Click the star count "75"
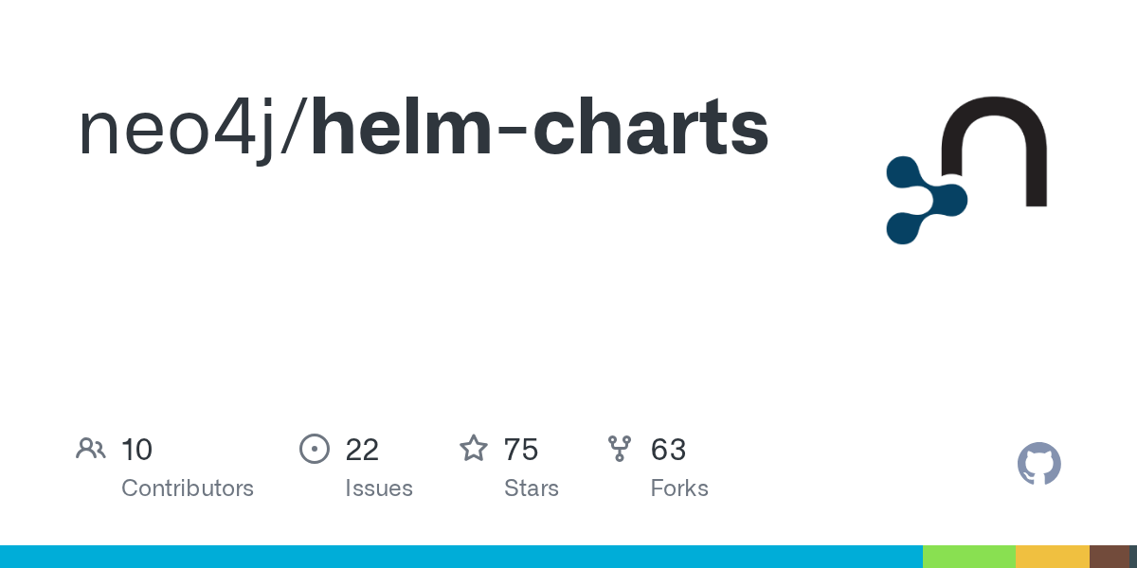Screen dimensions: 1137x568 point(521,450)
